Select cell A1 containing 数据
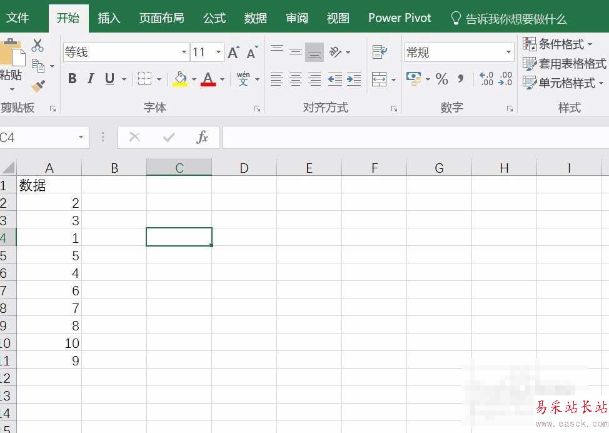 pyautogui.click(x=49, y=185)
